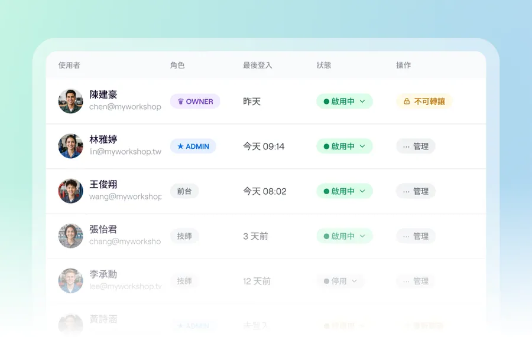The height and width of the screenshot is (337, 532).
Task: Open 李承勳's avatar photo
Action: (x=70, y=281)
